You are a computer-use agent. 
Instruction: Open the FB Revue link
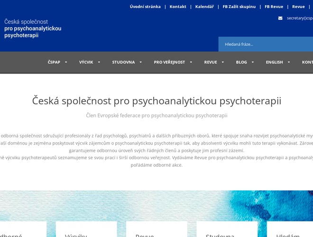pos(274,7)
